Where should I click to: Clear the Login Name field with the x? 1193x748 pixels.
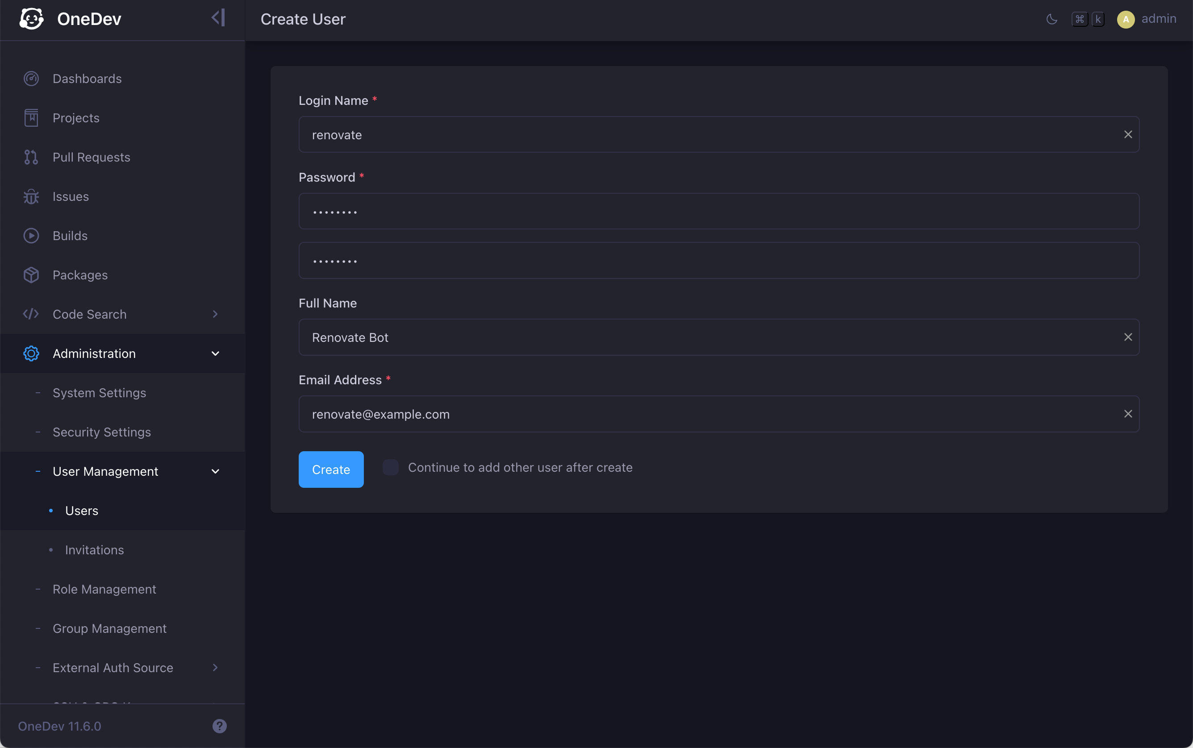tap(1128, 134)
